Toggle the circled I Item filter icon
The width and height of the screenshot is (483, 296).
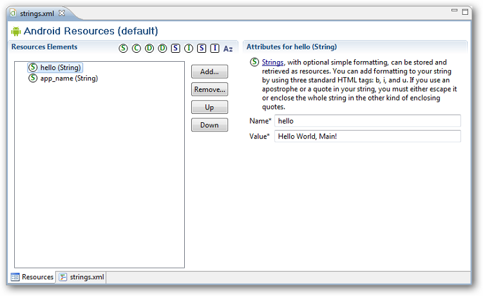[x=189, y=48]
